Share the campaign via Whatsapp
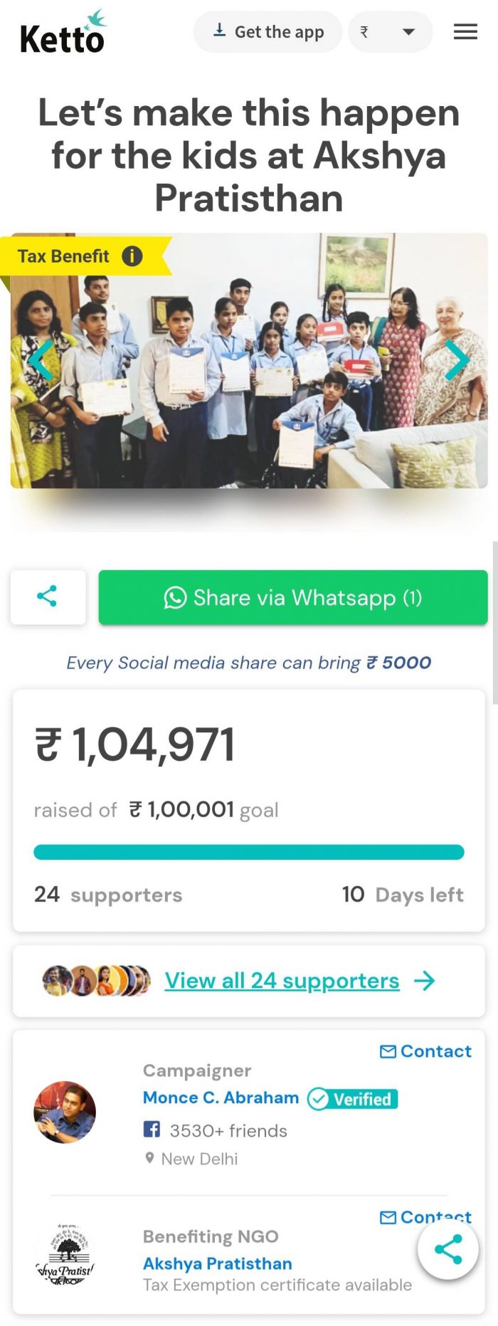 coord(292,597)
